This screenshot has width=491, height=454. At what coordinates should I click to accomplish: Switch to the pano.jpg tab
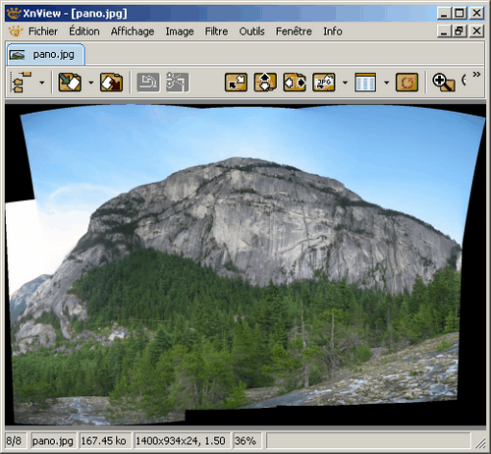click(x=46, y=54)
